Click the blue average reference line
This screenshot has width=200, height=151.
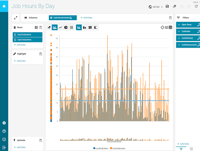(114, 101)
